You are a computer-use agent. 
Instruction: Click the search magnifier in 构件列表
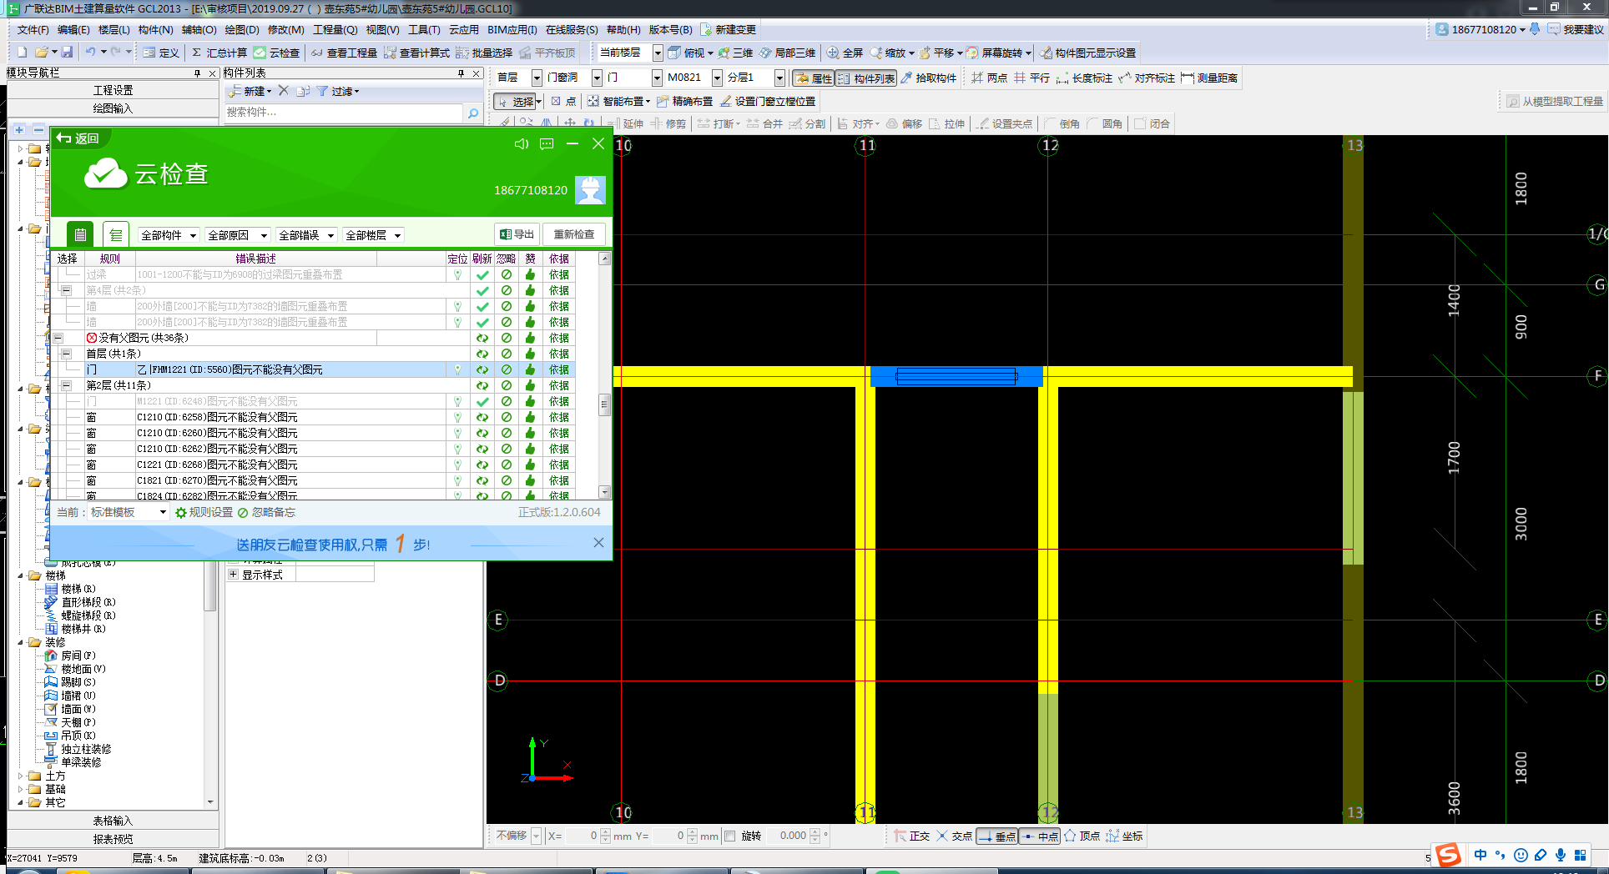click(473, 113)
